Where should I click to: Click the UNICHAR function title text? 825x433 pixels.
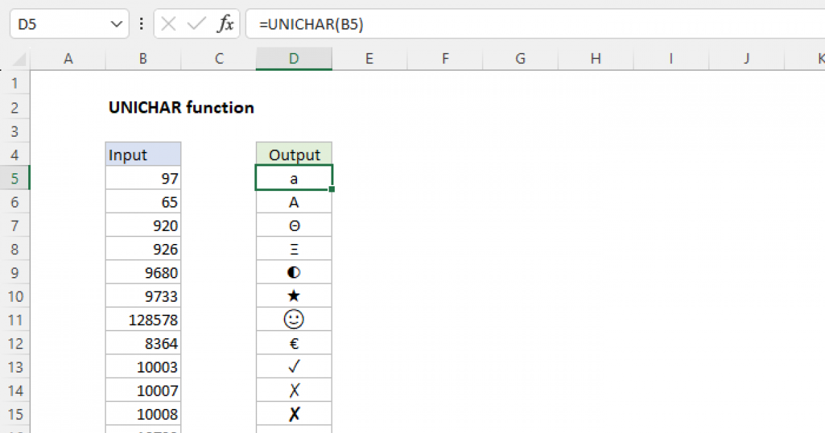tap(181, 107)
